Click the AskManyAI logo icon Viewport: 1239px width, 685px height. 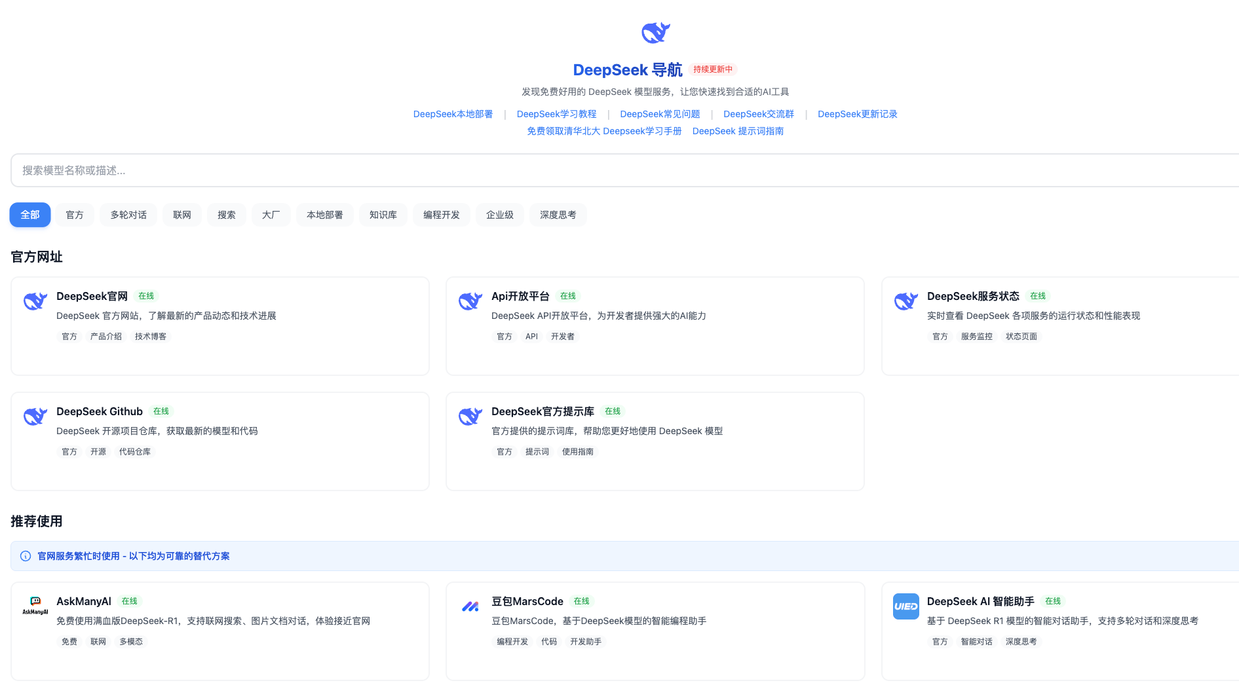35,606
